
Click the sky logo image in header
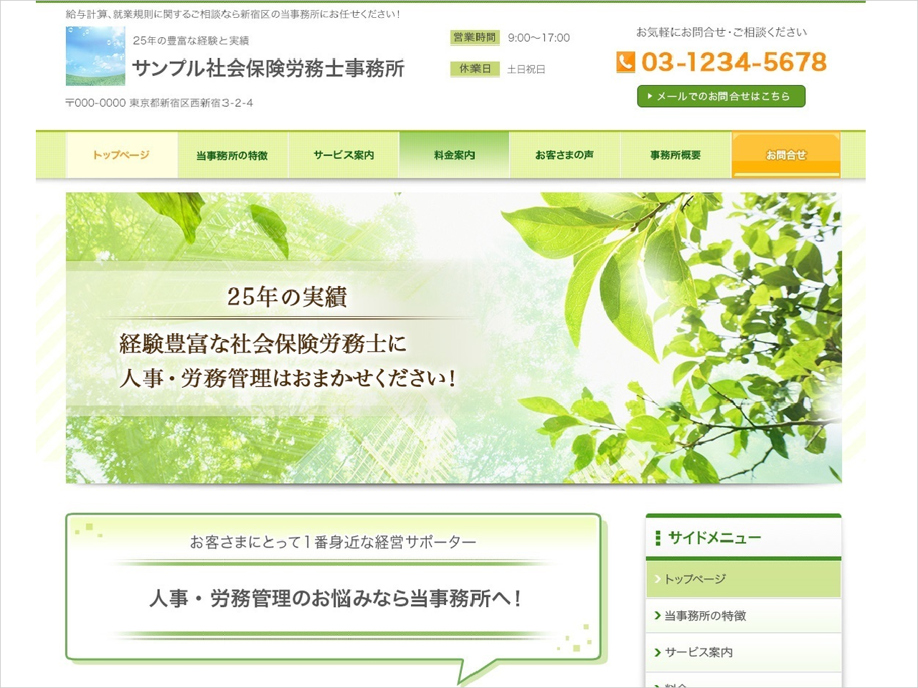(x=95, y=56)
